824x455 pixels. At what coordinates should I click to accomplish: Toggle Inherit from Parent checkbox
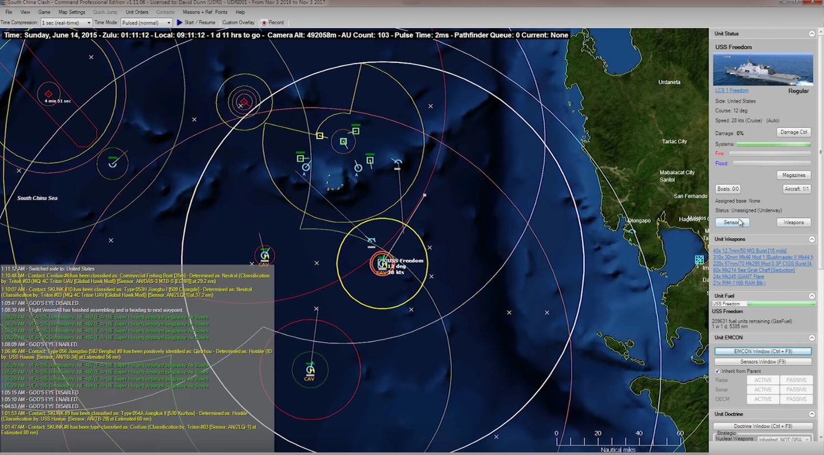(x=718, y=371)
